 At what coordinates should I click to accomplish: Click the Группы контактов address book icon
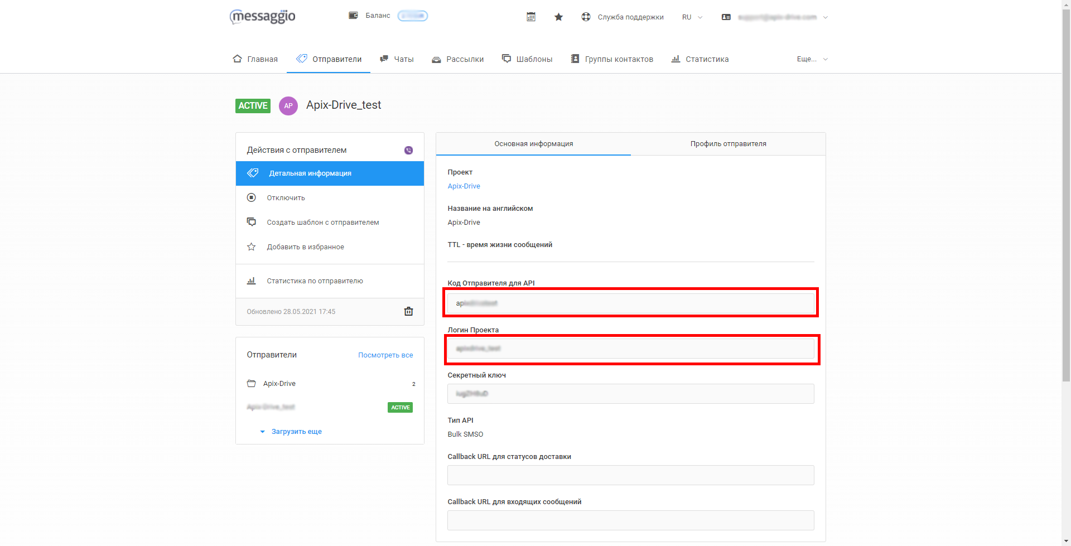click(x=575, y=59)
